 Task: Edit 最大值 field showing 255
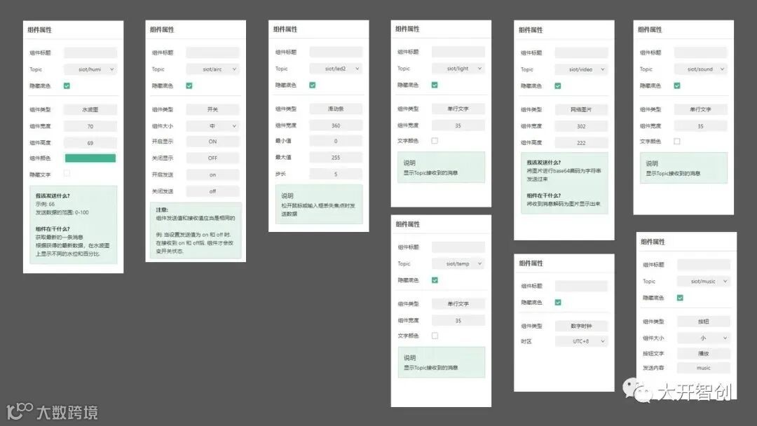(336, 158)
